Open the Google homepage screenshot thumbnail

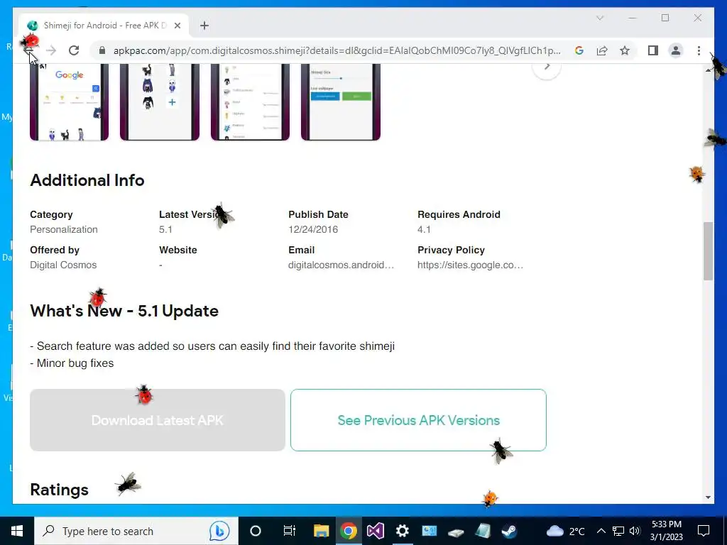pos(69,102)
